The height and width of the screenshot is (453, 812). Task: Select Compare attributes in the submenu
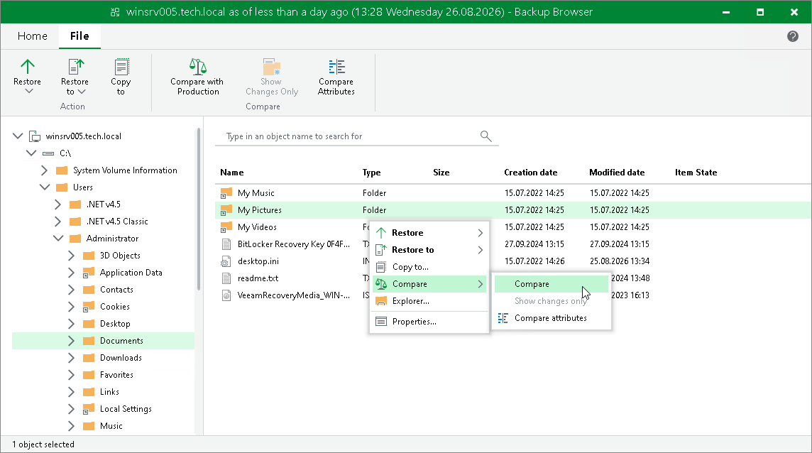[x=551, y=318]
